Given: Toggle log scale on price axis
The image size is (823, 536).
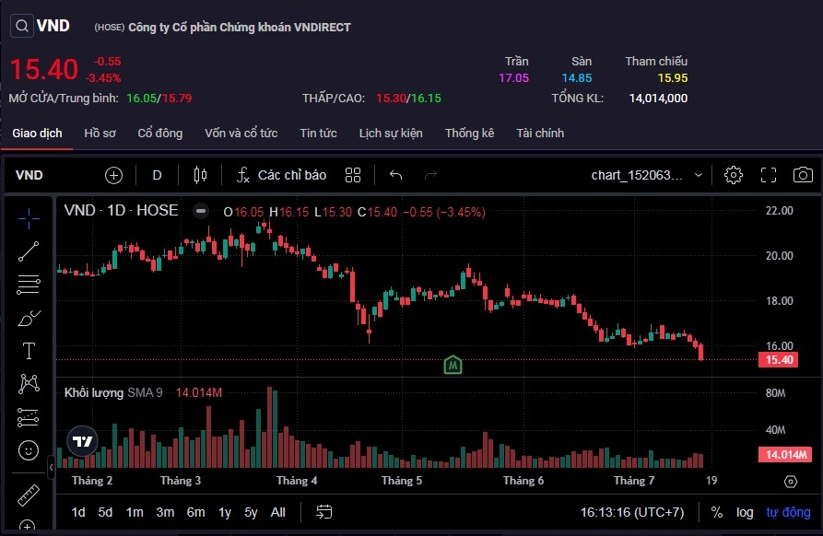Looking at the screenshot, I should 745,512.
